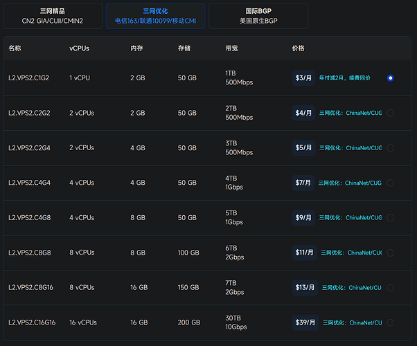Click the $13/月 price badge

tap(305, 288)
